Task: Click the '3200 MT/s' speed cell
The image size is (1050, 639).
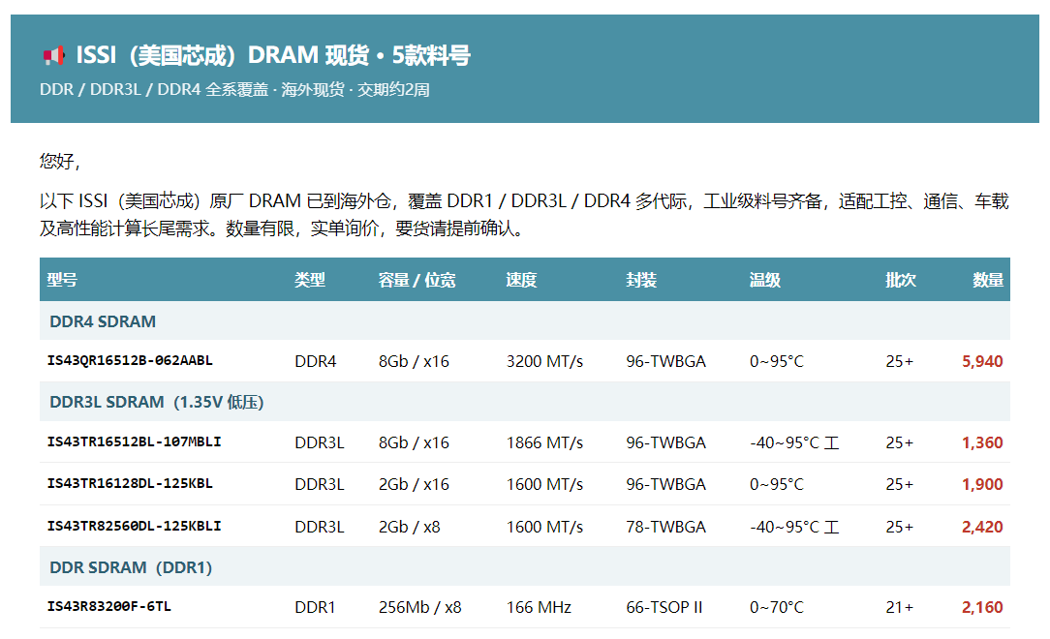Action: pos(544,361)
